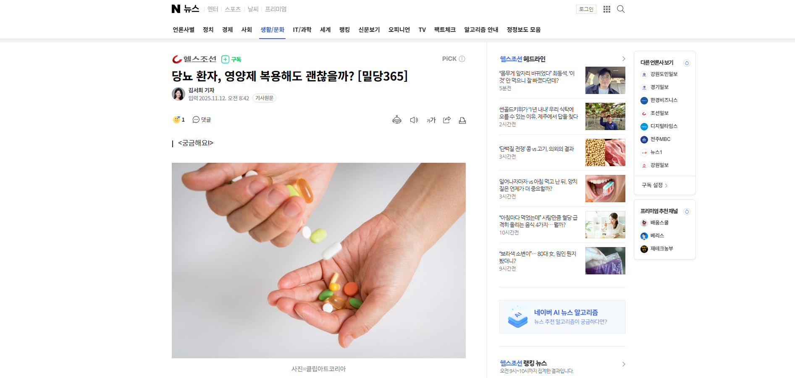Viewport: 795px width, 378px height.
Task: Click the AI summary robot icon
Action: pyautogui.click(x=397, y=120)
